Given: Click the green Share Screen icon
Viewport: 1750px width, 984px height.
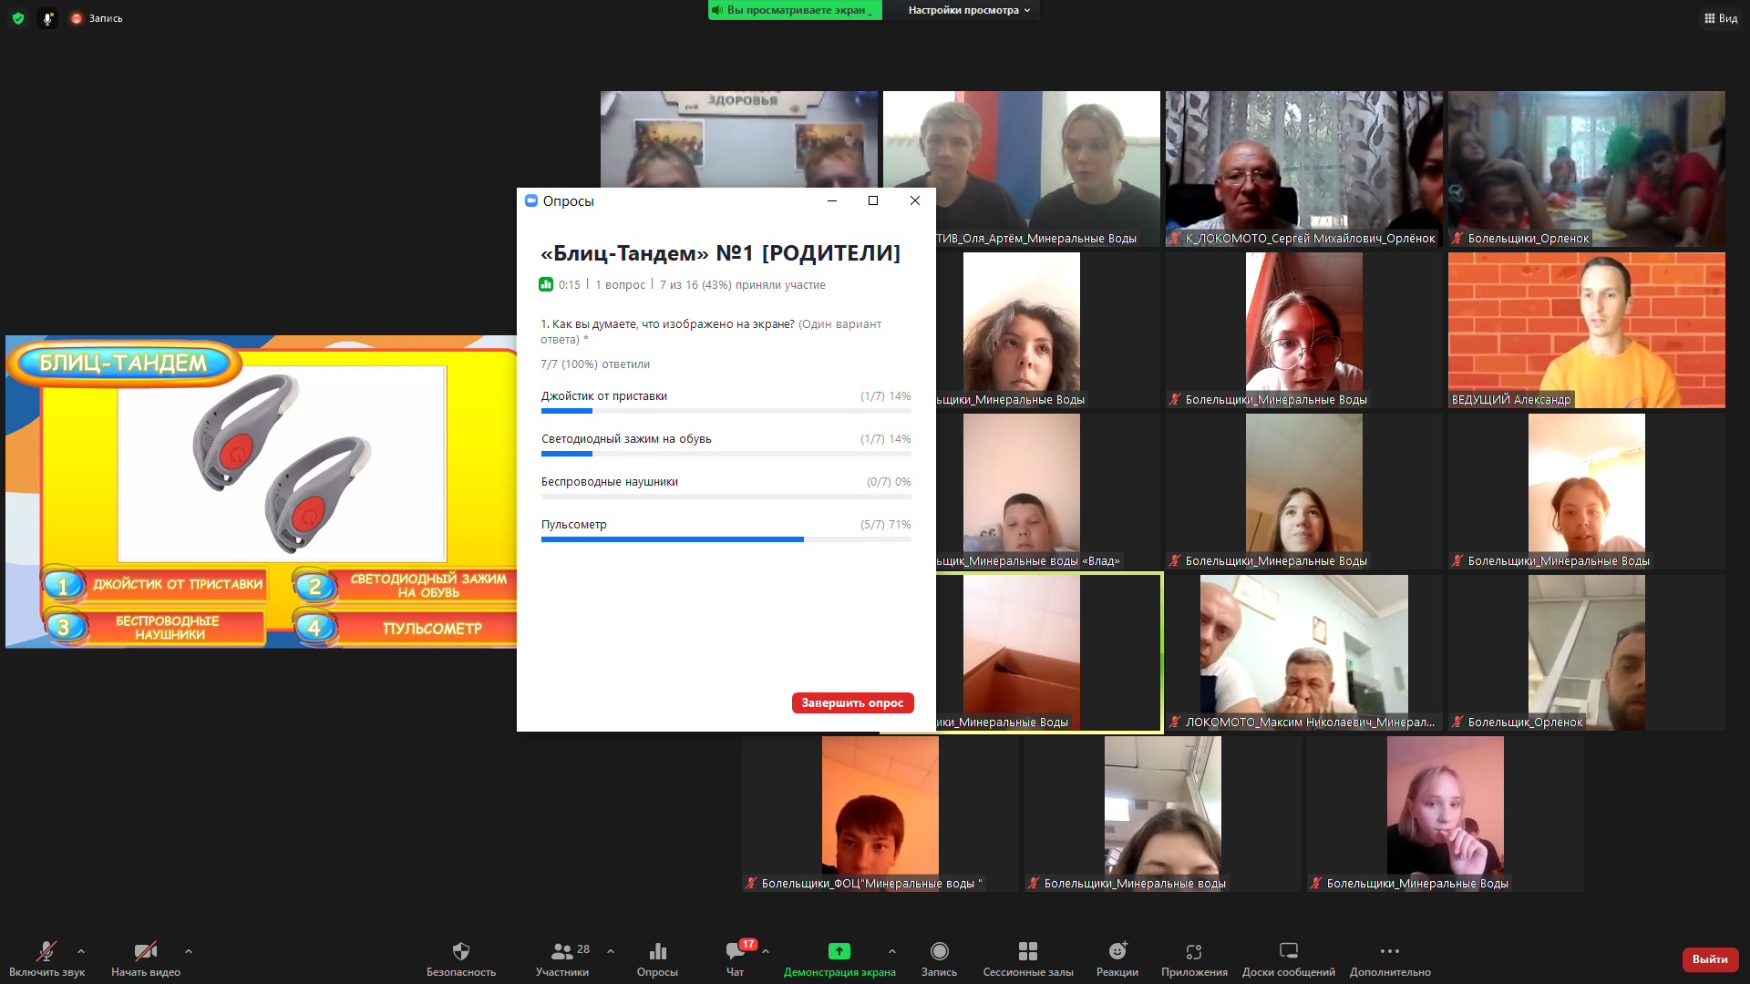Looking at the screenshot, I should [x=839, y=952].
